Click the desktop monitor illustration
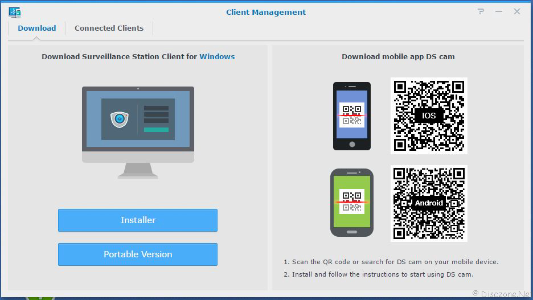This screenshot has width=533, height=300. 138,133
